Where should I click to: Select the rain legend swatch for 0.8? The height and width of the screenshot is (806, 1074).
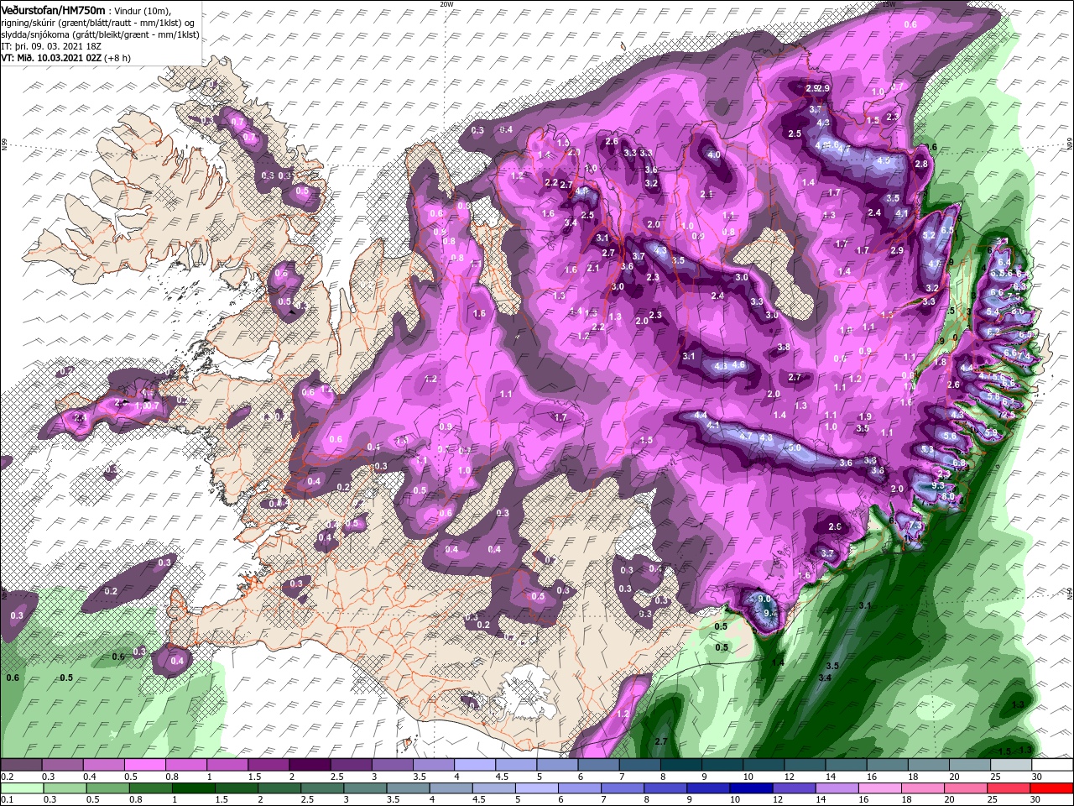[x=149, y=788]
